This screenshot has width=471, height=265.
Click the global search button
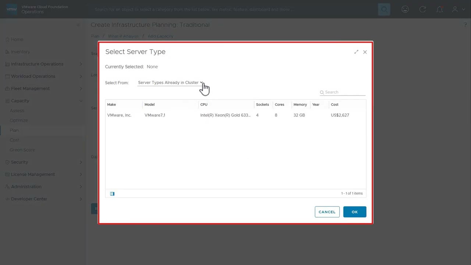pos(384,9)
